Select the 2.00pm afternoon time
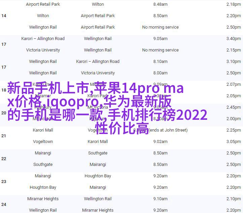The height and width of the screenshot is (213, 243). coord(234,119)
